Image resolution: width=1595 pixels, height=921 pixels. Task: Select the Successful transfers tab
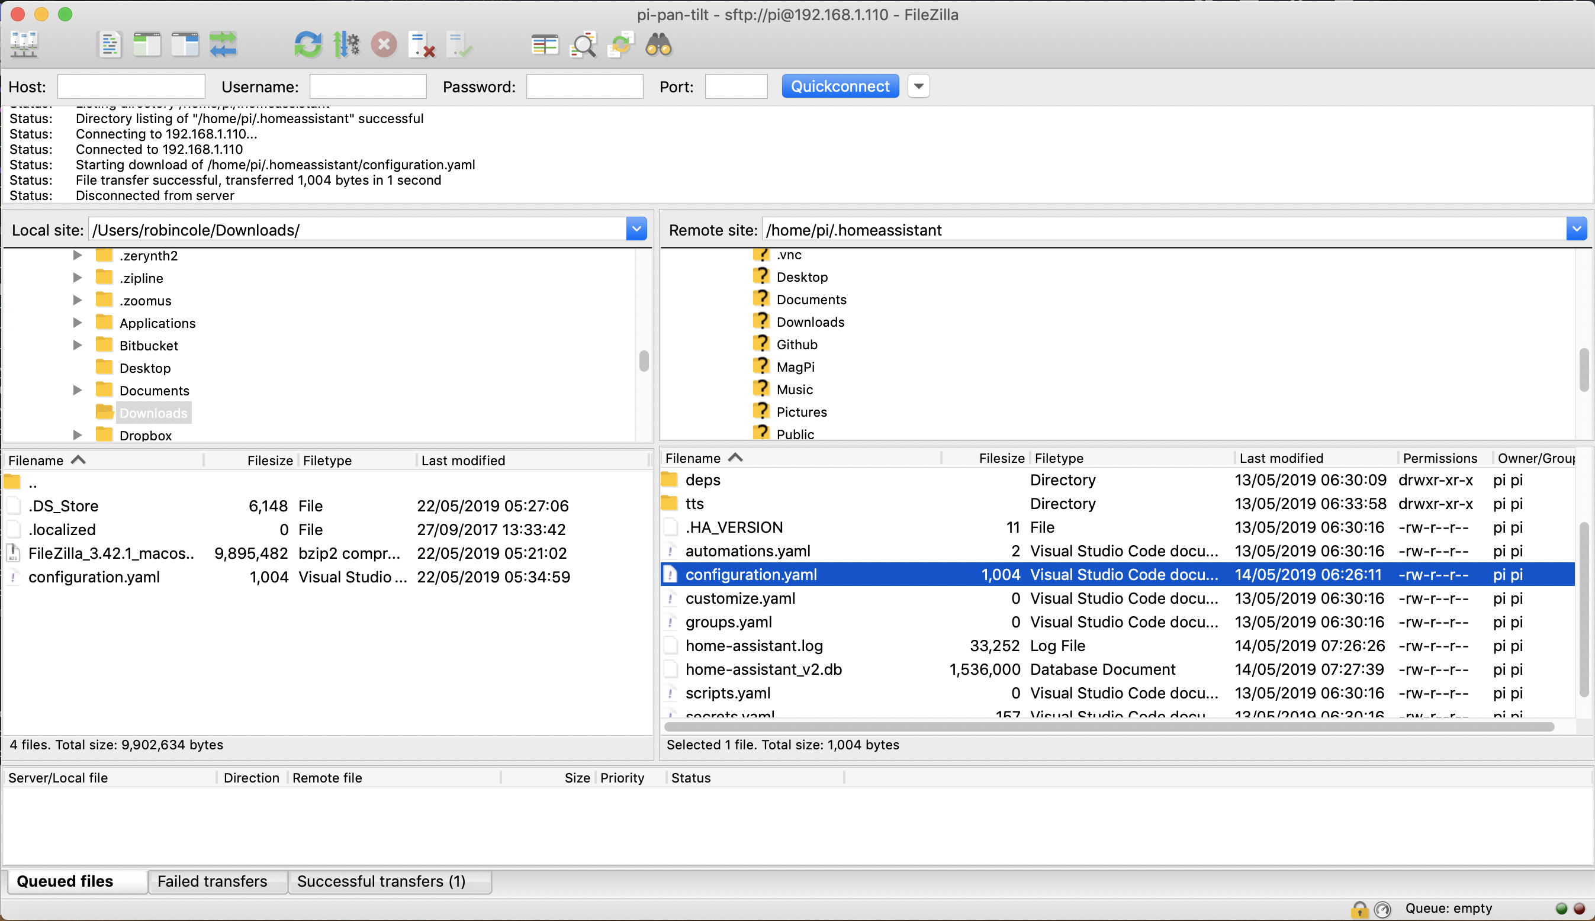click(380, 880)
